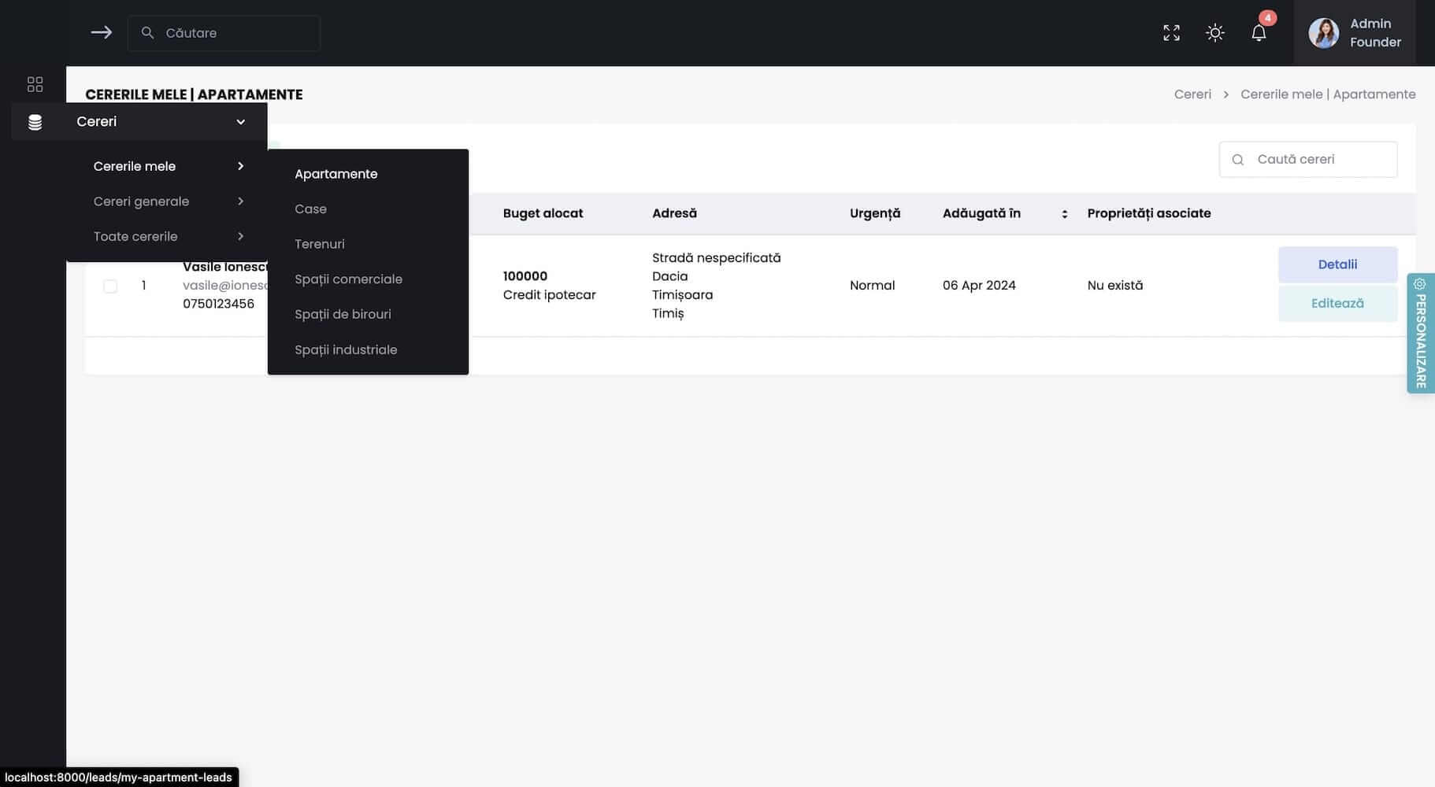Click the sidebar toggle arrow icon
The image size is (1435, 787).
101,32
